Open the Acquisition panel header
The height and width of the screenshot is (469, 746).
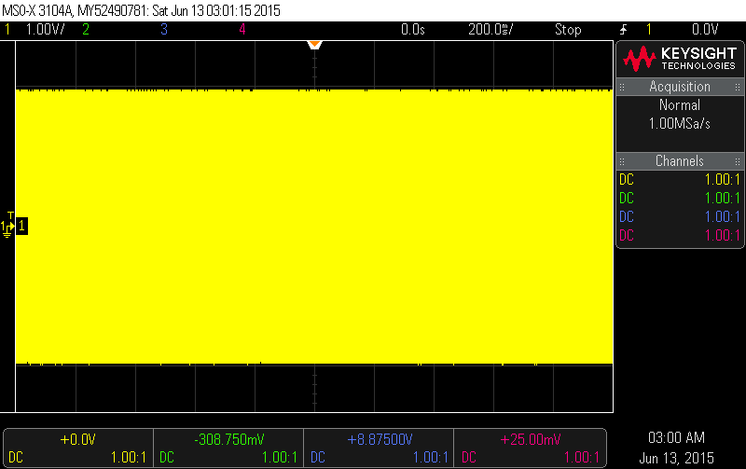pos(679,87)
